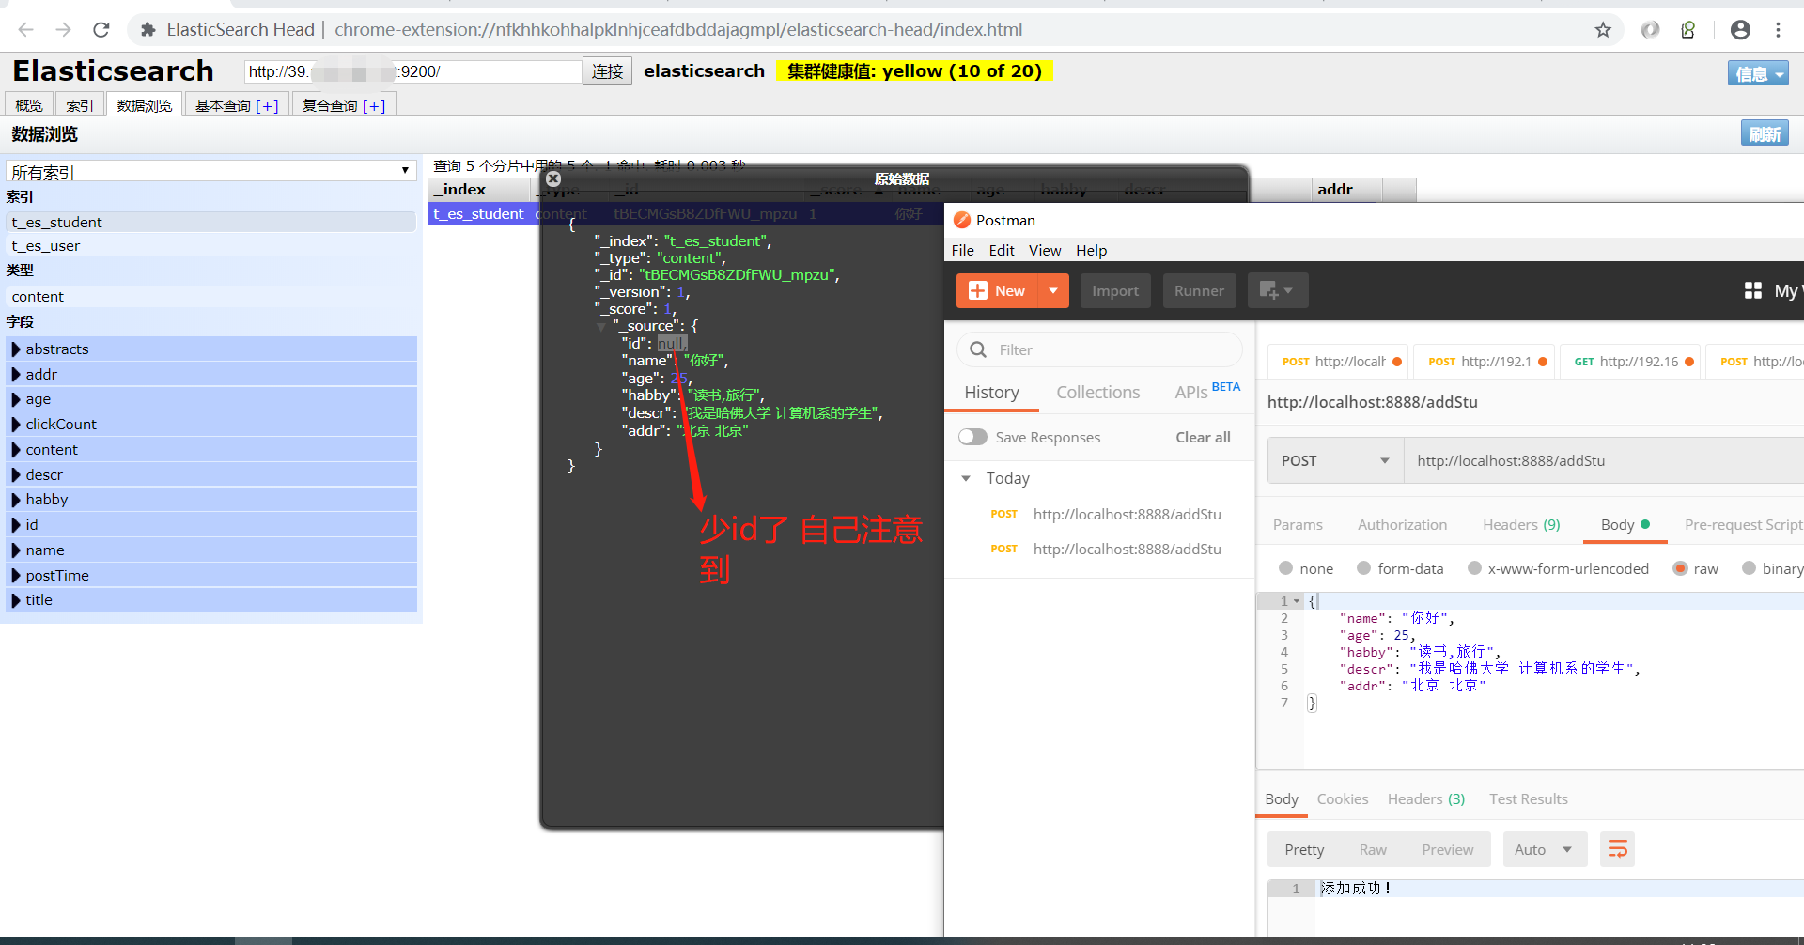1804x945 pixels.
Task: Expand the habby field
Action: (16, 500)
